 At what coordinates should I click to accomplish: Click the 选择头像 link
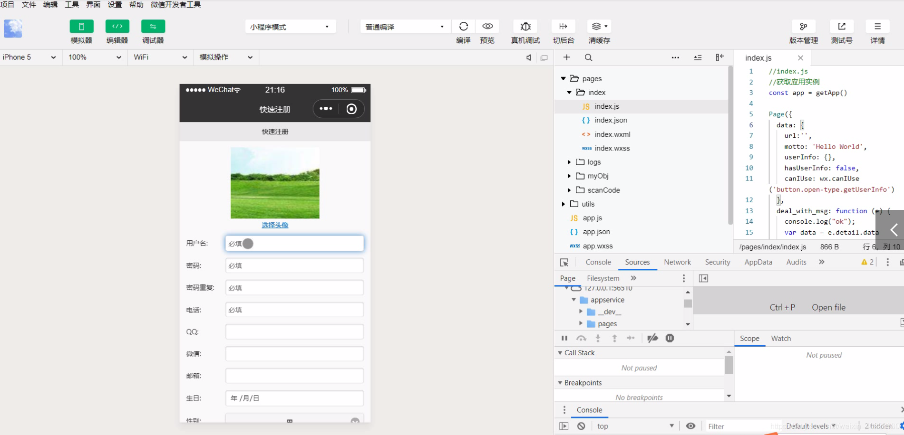(275, 225)
